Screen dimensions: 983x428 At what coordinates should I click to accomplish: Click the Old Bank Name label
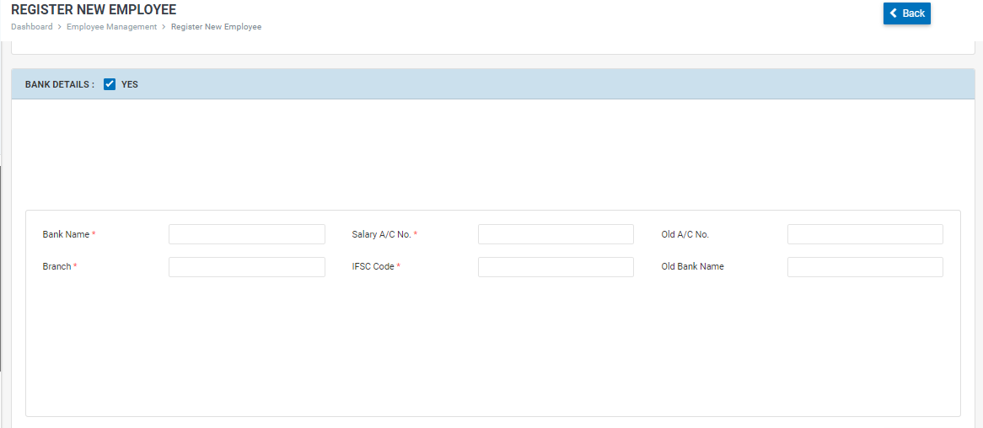point(692,266)
